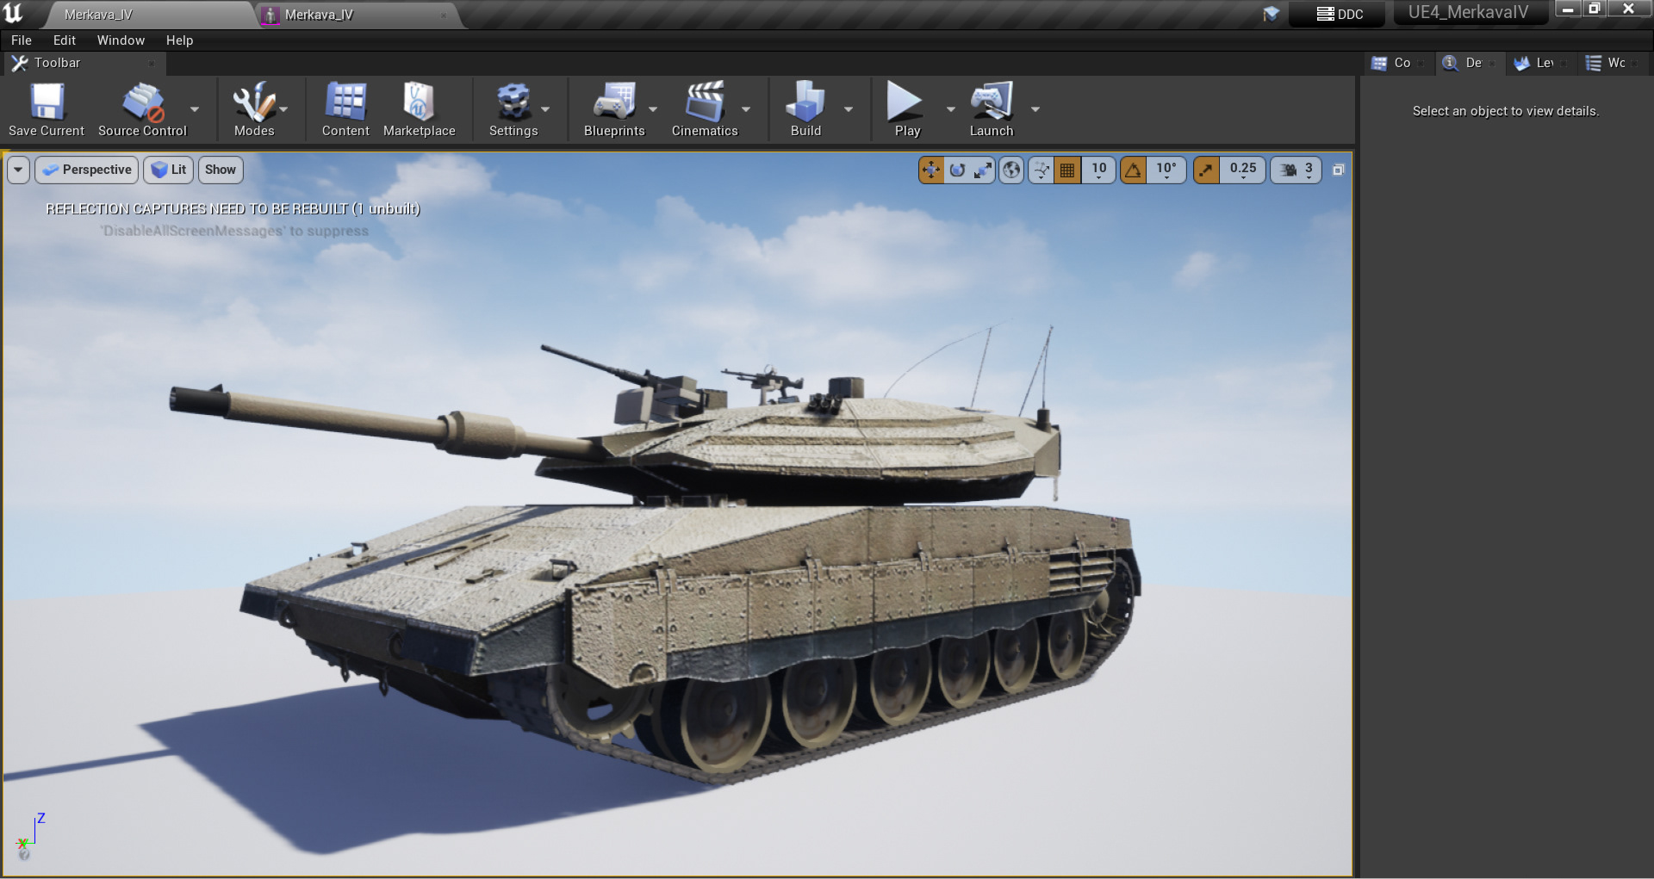Toggle grid snapping in viewport
Screen dimensions: 1654x879
click(x=1067, y=170)
